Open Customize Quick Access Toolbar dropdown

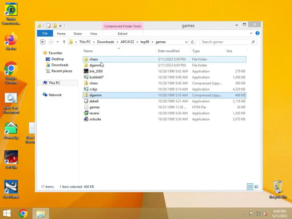[60, 26]
